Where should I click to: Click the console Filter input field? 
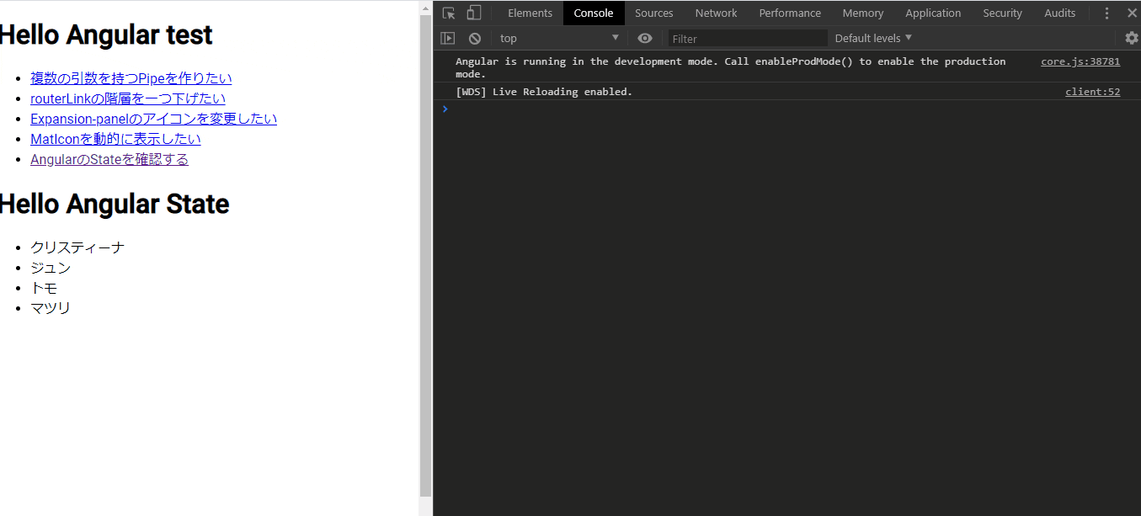pyautogui.click(x=746, y=38)
